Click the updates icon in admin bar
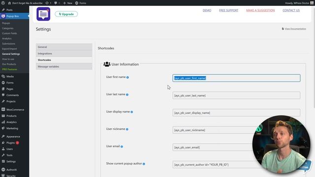315x177 pixels. pyautogui.click(x=48, y=3)
